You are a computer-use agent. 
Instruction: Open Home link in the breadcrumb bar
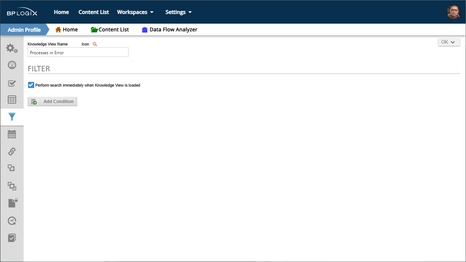pyautogui.click(x=70, y=29)
